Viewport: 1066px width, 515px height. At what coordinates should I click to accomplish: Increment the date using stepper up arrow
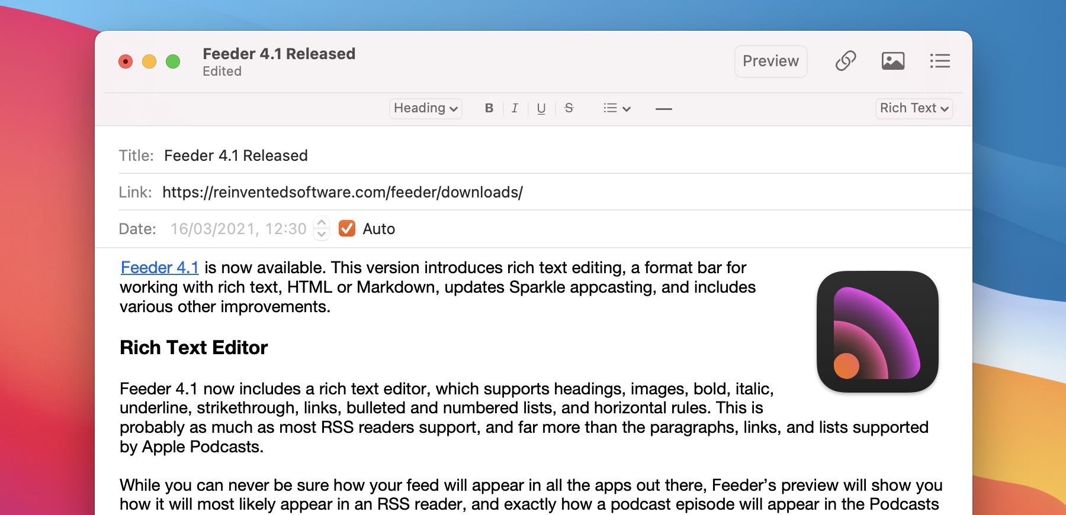[x=322, y=223]
